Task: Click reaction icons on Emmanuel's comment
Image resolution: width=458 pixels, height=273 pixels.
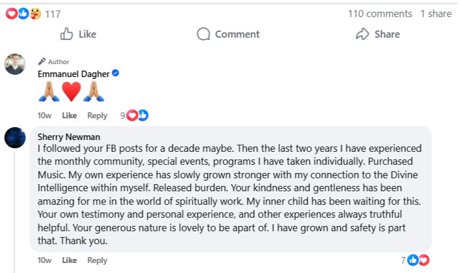Action: pos(138,115)
